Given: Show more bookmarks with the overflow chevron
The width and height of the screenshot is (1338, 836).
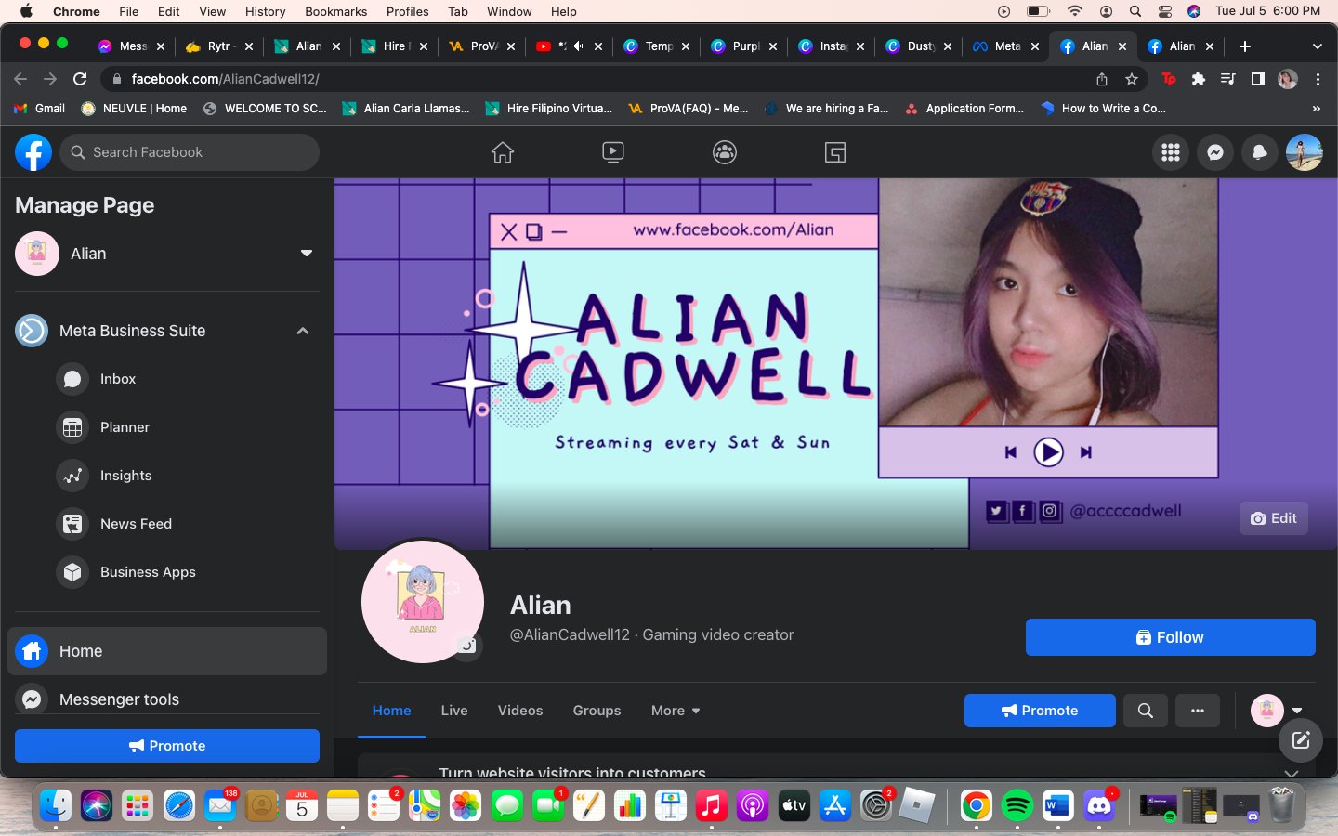Looking at the screenshot, I should (x=1317, y=109).
